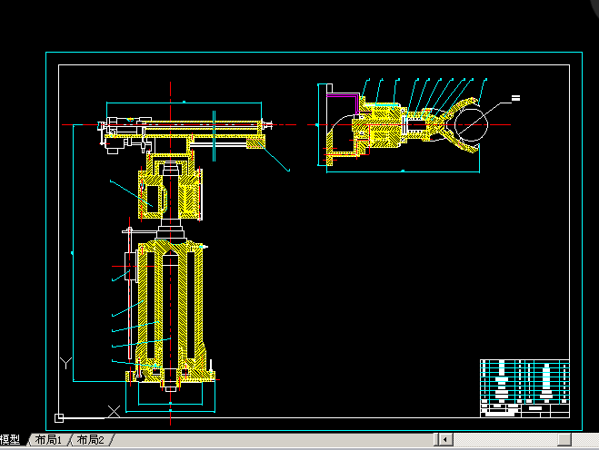
Task: Click the horizontal scrollbar thumb
Action: [x=564, y=439]
